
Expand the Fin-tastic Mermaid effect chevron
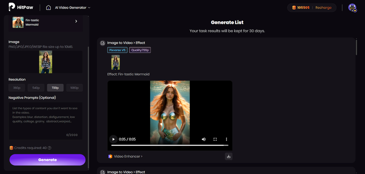(76, 21)
